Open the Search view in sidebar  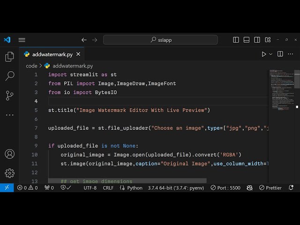pyautogui.click(x=9, y=76)
